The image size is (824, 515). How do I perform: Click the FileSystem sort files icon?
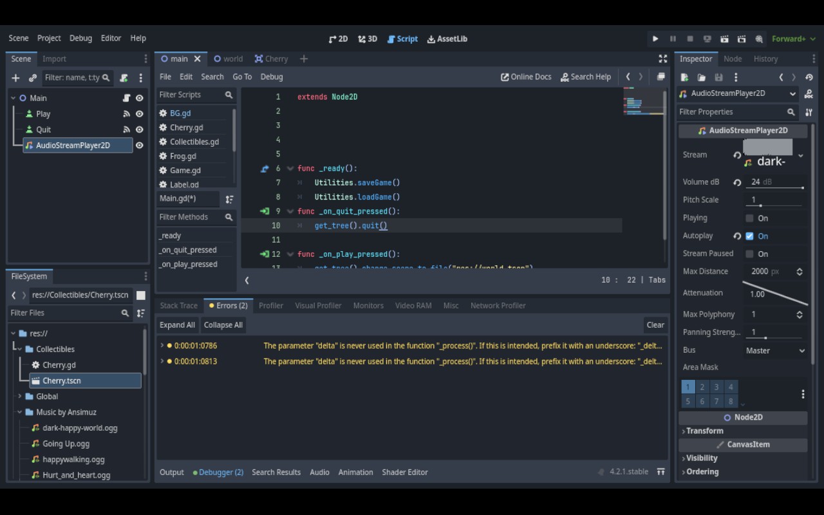coord(141,313)
